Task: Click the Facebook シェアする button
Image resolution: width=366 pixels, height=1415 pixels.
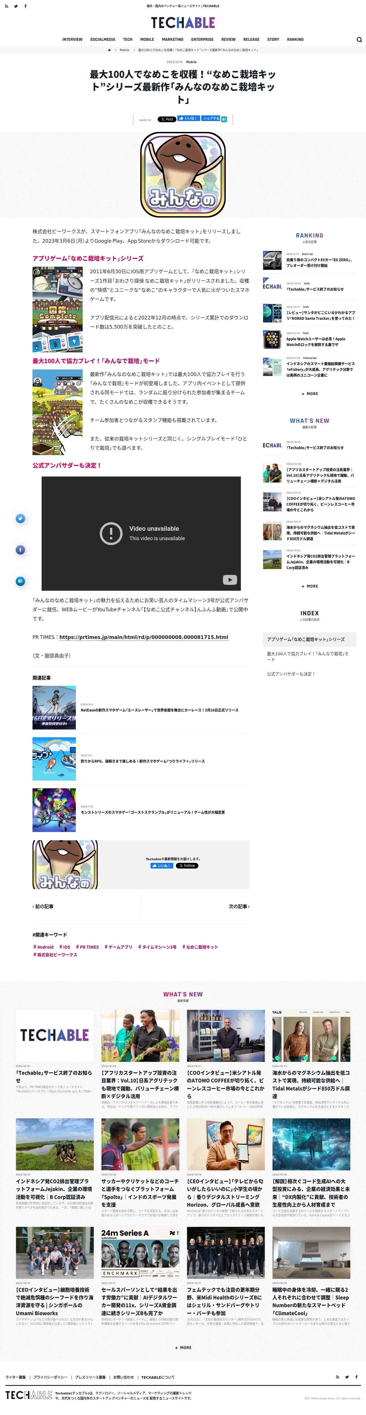Action: (211, 119)
